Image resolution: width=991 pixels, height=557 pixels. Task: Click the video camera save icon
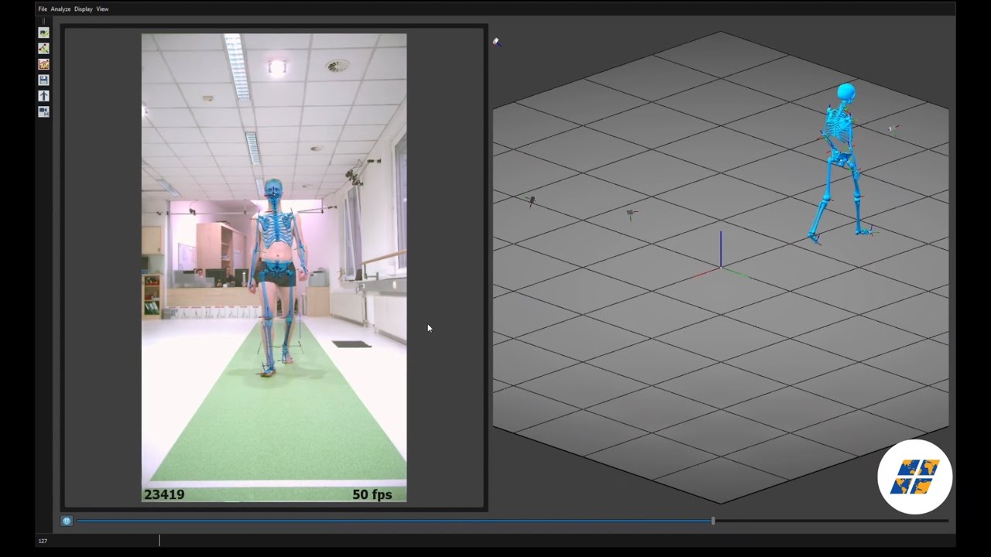[x=43, y=111]
